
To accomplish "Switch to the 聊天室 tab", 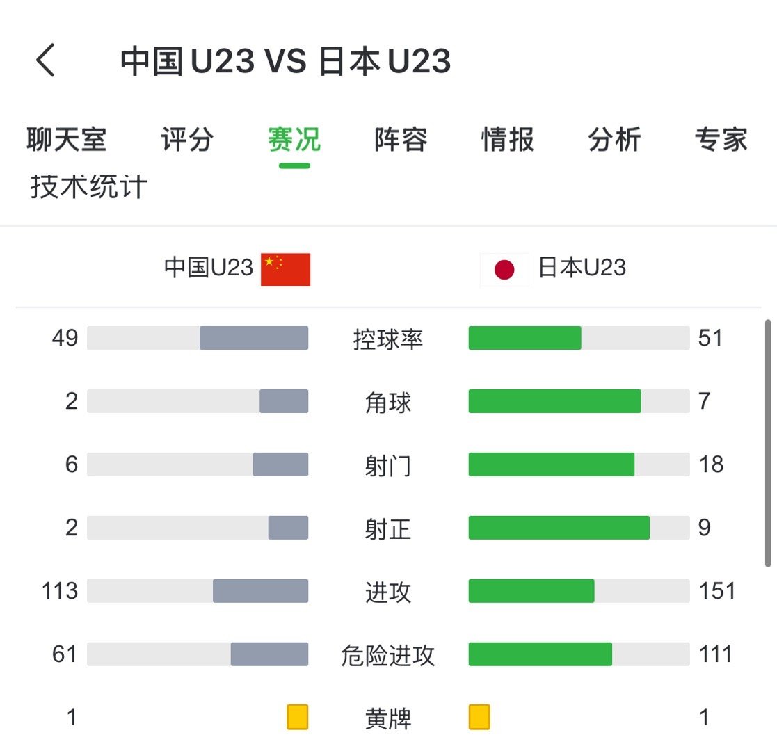I will 67,139.
